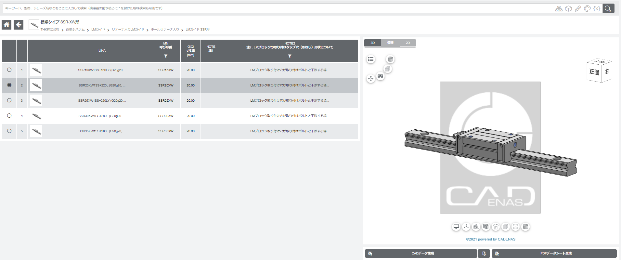Screen dimensions: 621x260
Task: Switch to shaded cylinder display in bottom row
Action: coord(525,227)
